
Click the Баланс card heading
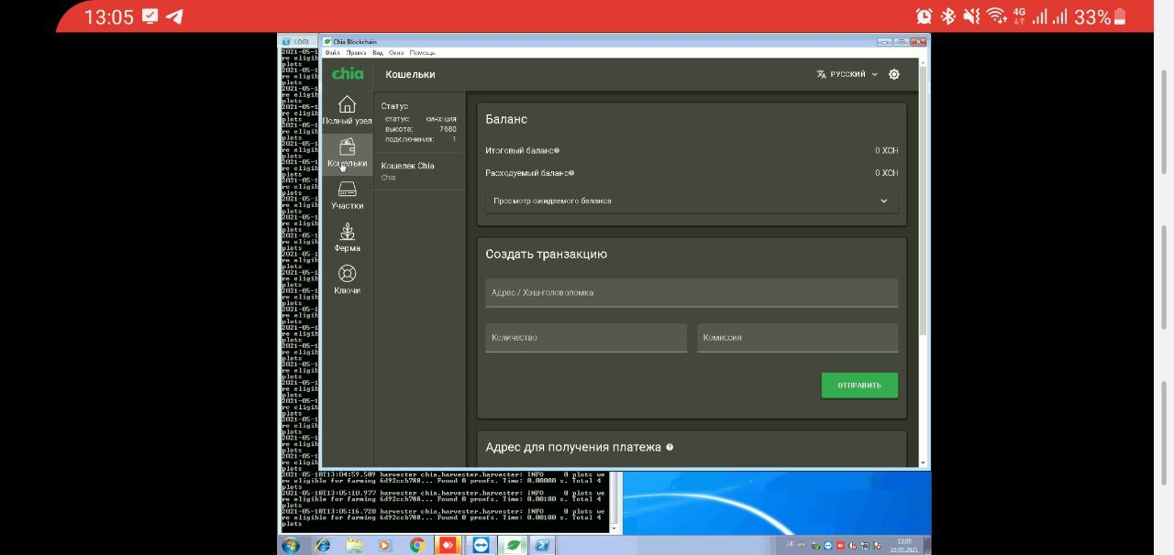(506, 119)
